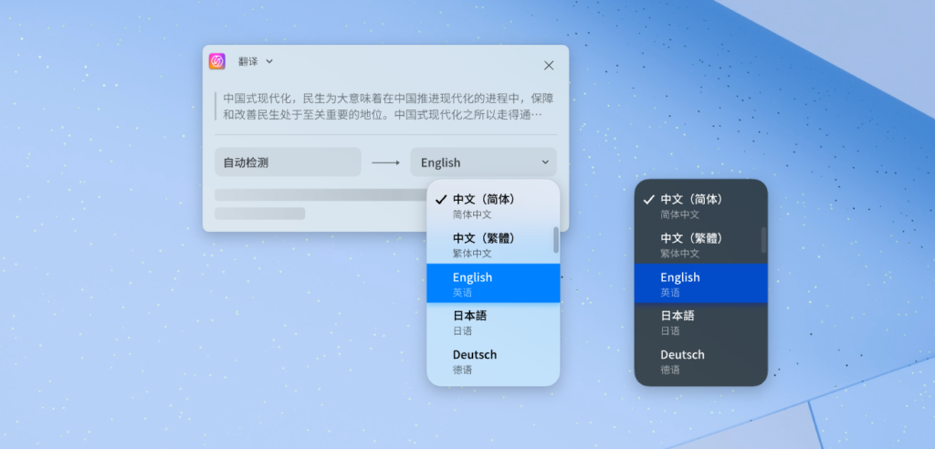Viewport: 935px width, 449px height.
Task: Click the checkmark beside 中文（简体） in light menu
Action: [x=441, y=200]
